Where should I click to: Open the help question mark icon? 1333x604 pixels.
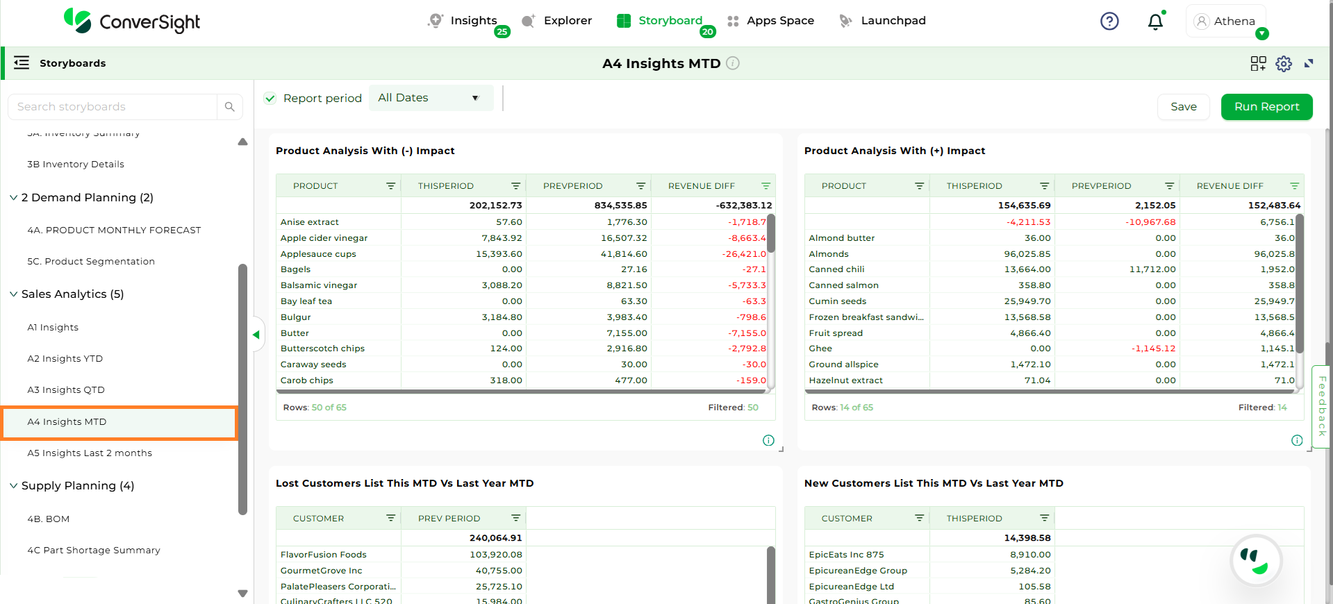point(1109,22)
